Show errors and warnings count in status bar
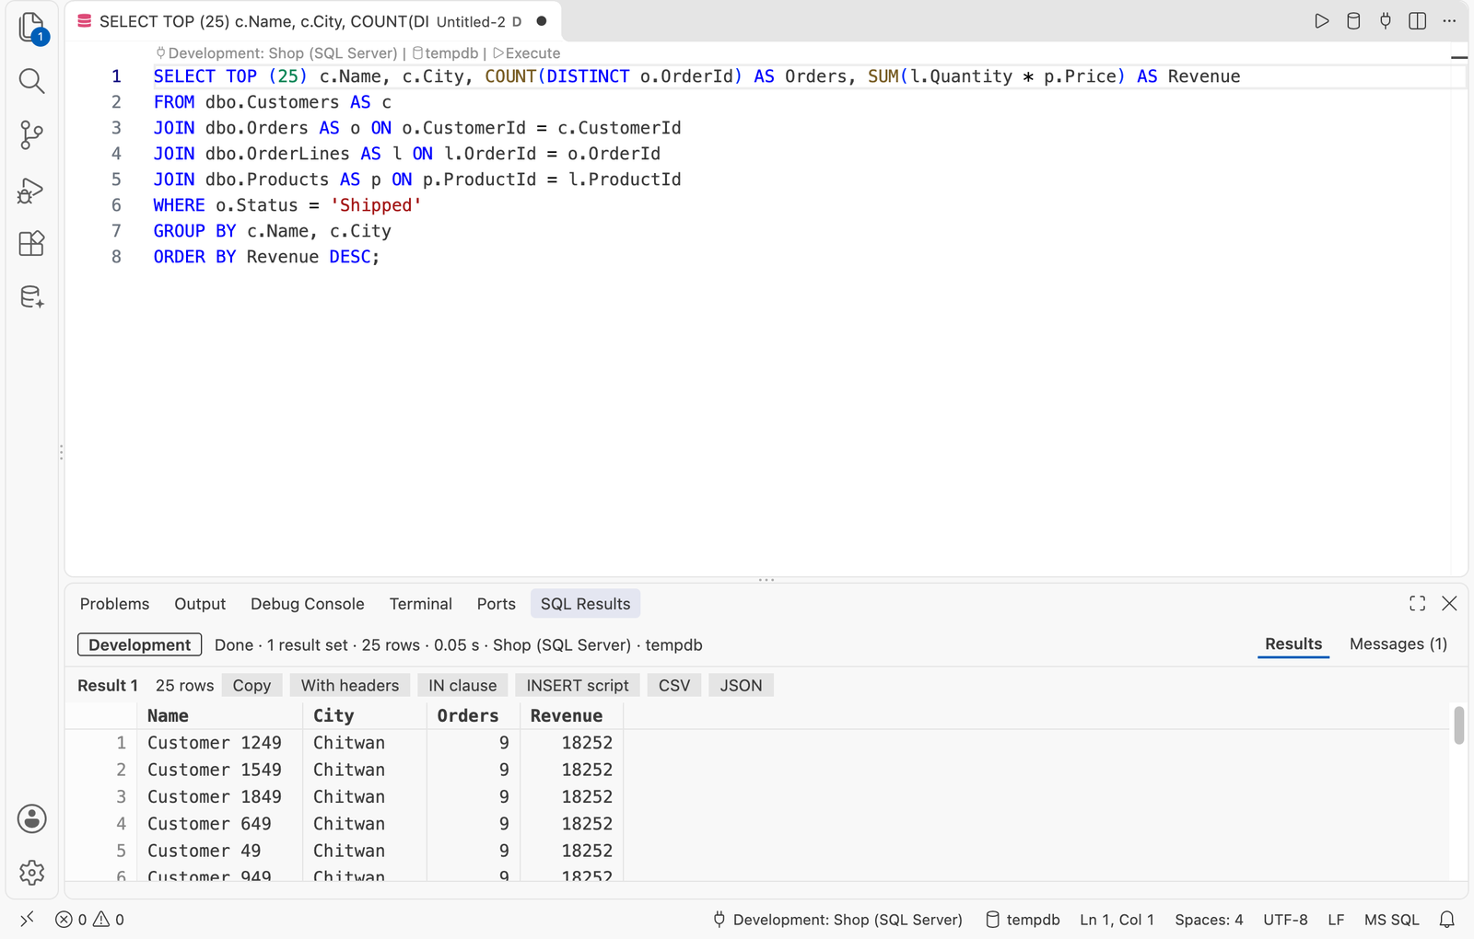 click(89, 920)
